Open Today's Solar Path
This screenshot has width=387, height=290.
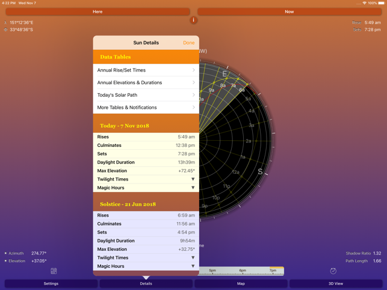(146, 95)
